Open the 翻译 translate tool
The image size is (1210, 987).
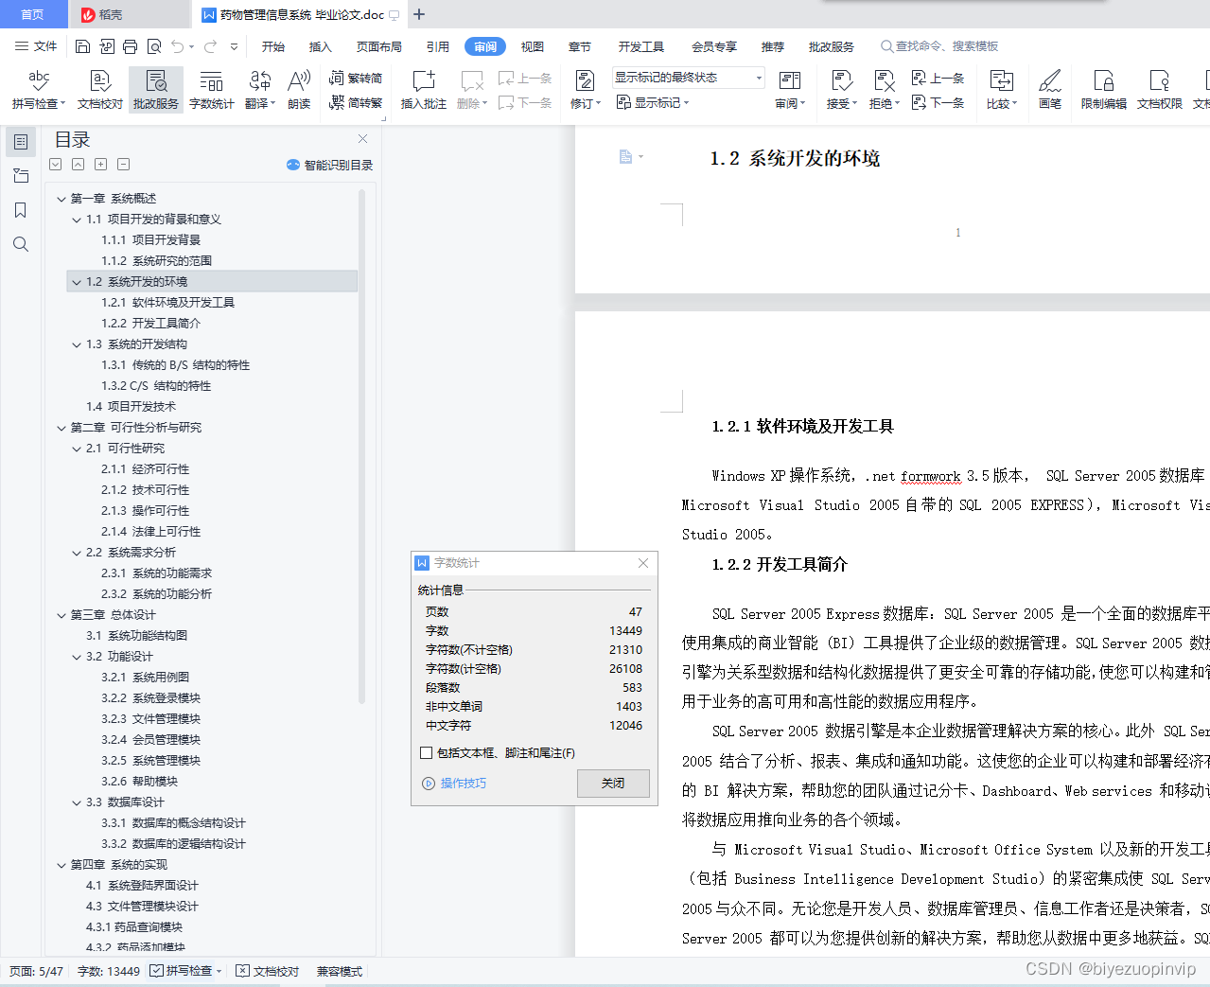[259, 89]
